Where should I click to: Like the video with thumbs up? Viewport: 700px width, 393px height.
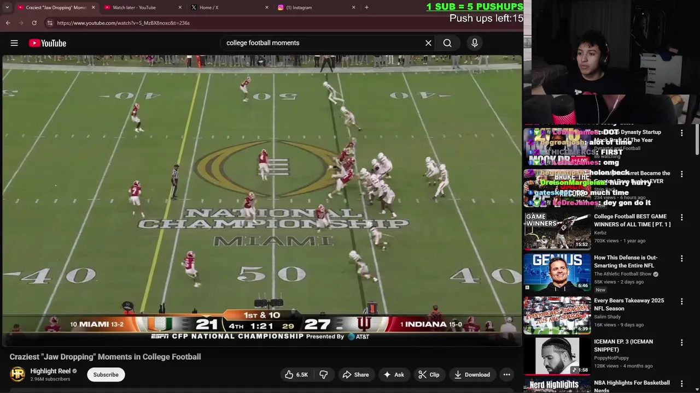[x=296, y=374]
